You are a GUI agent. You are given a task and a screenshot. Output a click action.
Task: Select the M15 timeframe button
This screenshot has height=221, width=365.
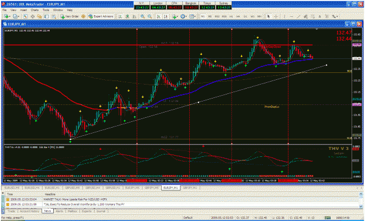[217, 16]
